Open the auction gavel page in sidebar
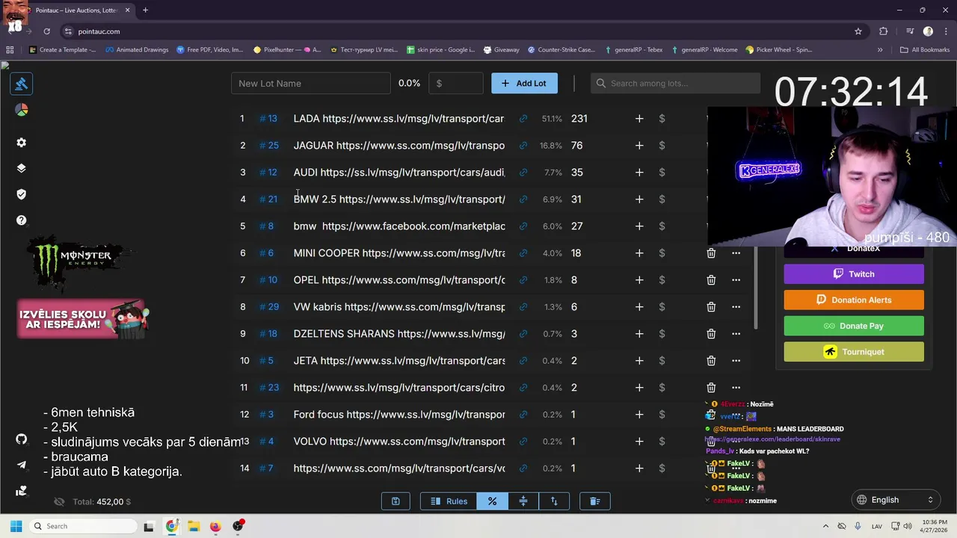The image size is (957, 538). (x=22, y=84)
